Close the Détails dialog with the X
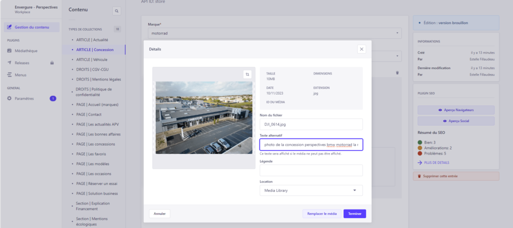Image resolution: width=513 pixels, height=228 pixels. [x=362, y=49]
